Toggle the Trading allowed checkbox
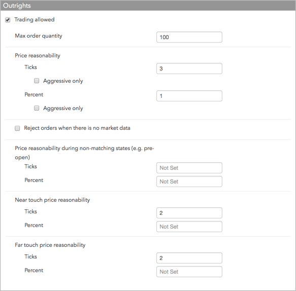The image size is (296, 291). point(8,20)
